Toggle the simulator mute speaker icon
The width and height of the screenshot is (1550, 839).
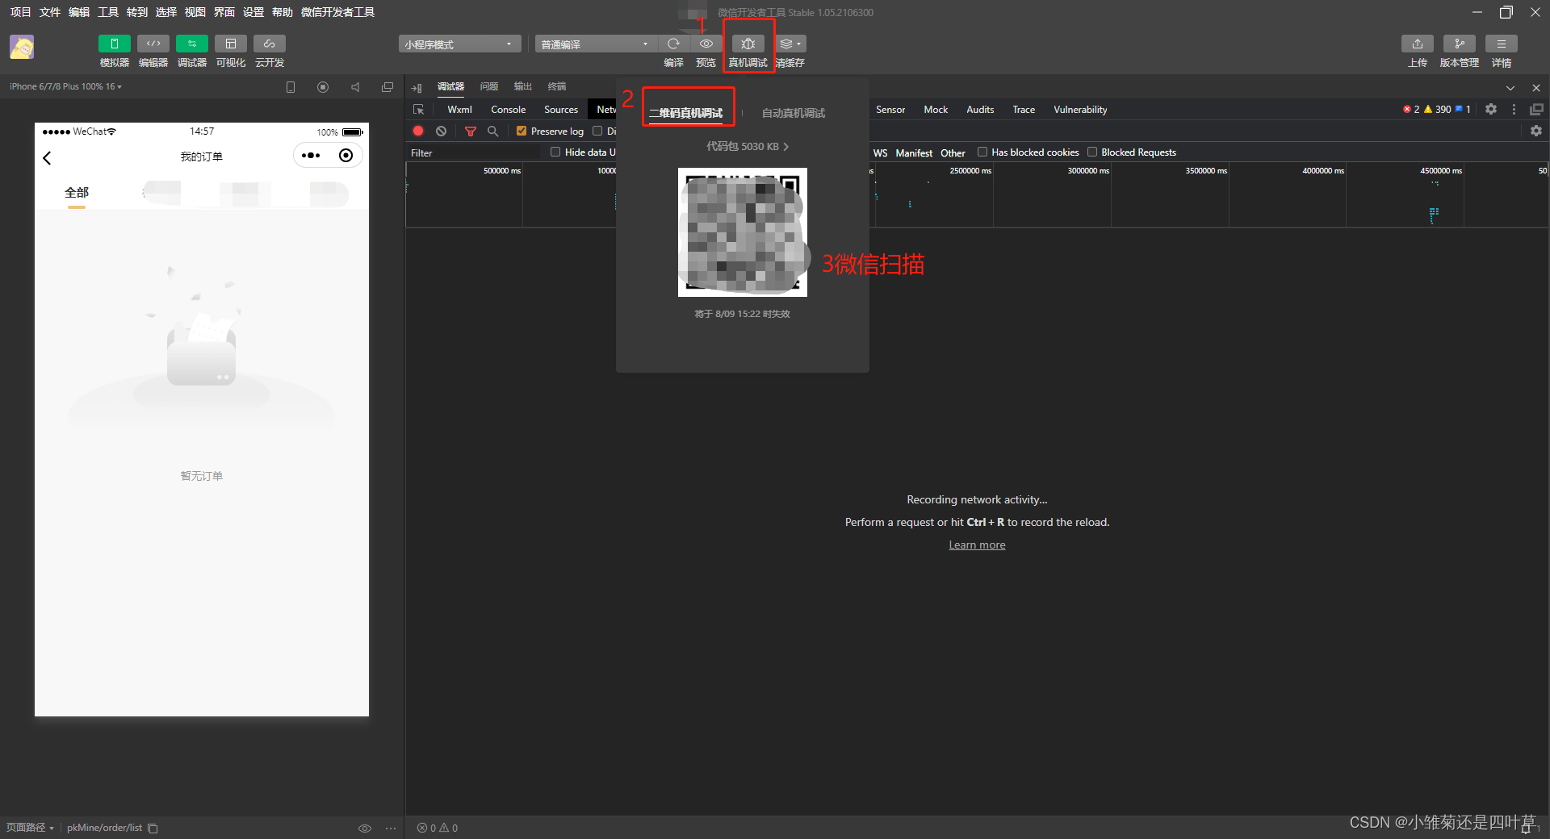(x=355, y=87)
